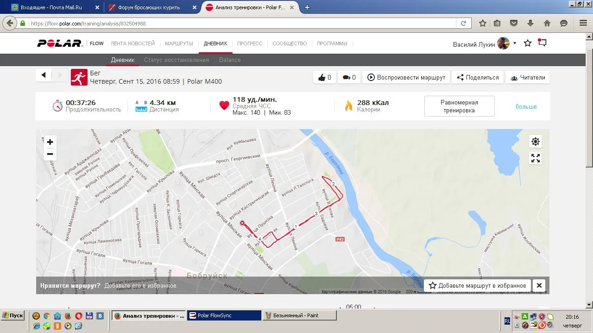Open a new browser tab
Screen dimensions: 593x333
307,7
